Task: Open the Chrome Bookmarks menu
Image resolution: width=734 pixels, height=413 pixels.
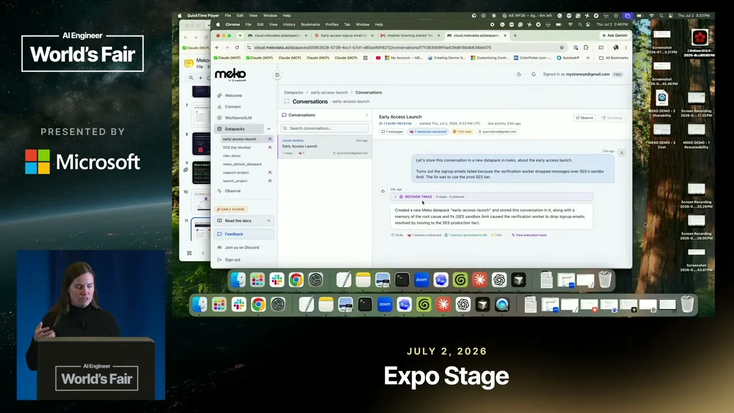Action: [310, 25]
